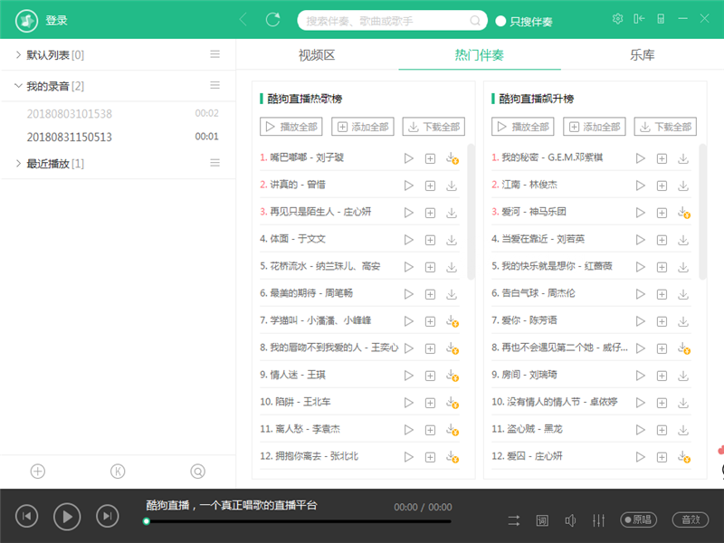
Task: Click the K circle icon below playlist panel
Action: [118, 471]
